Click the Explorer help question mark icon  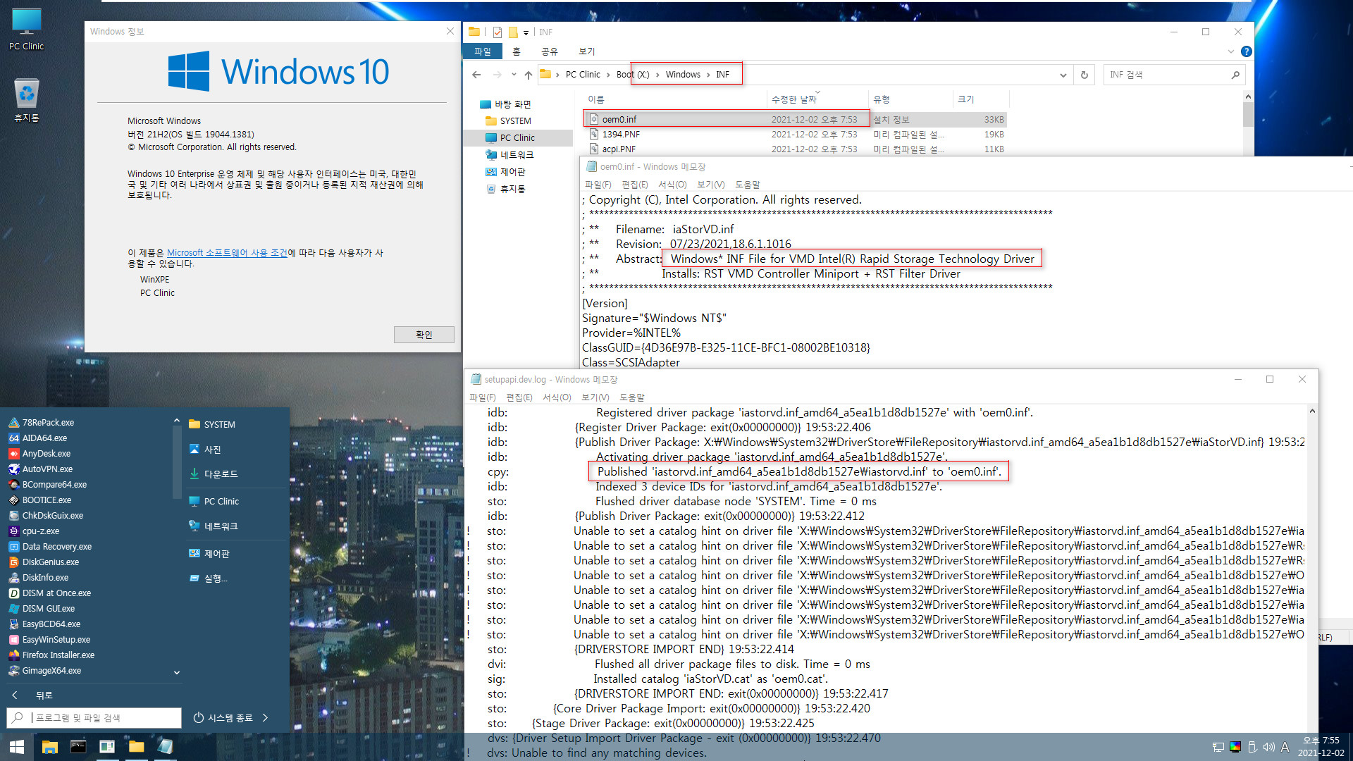click(x=1246, y=51)
